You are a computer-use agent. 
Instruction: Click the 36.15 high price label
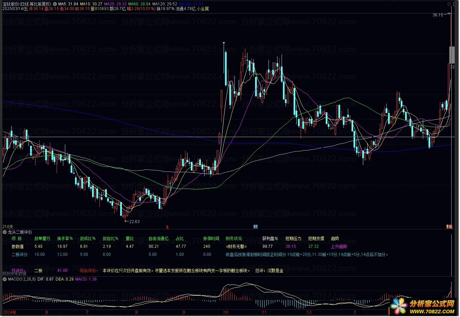coord(437,15)
